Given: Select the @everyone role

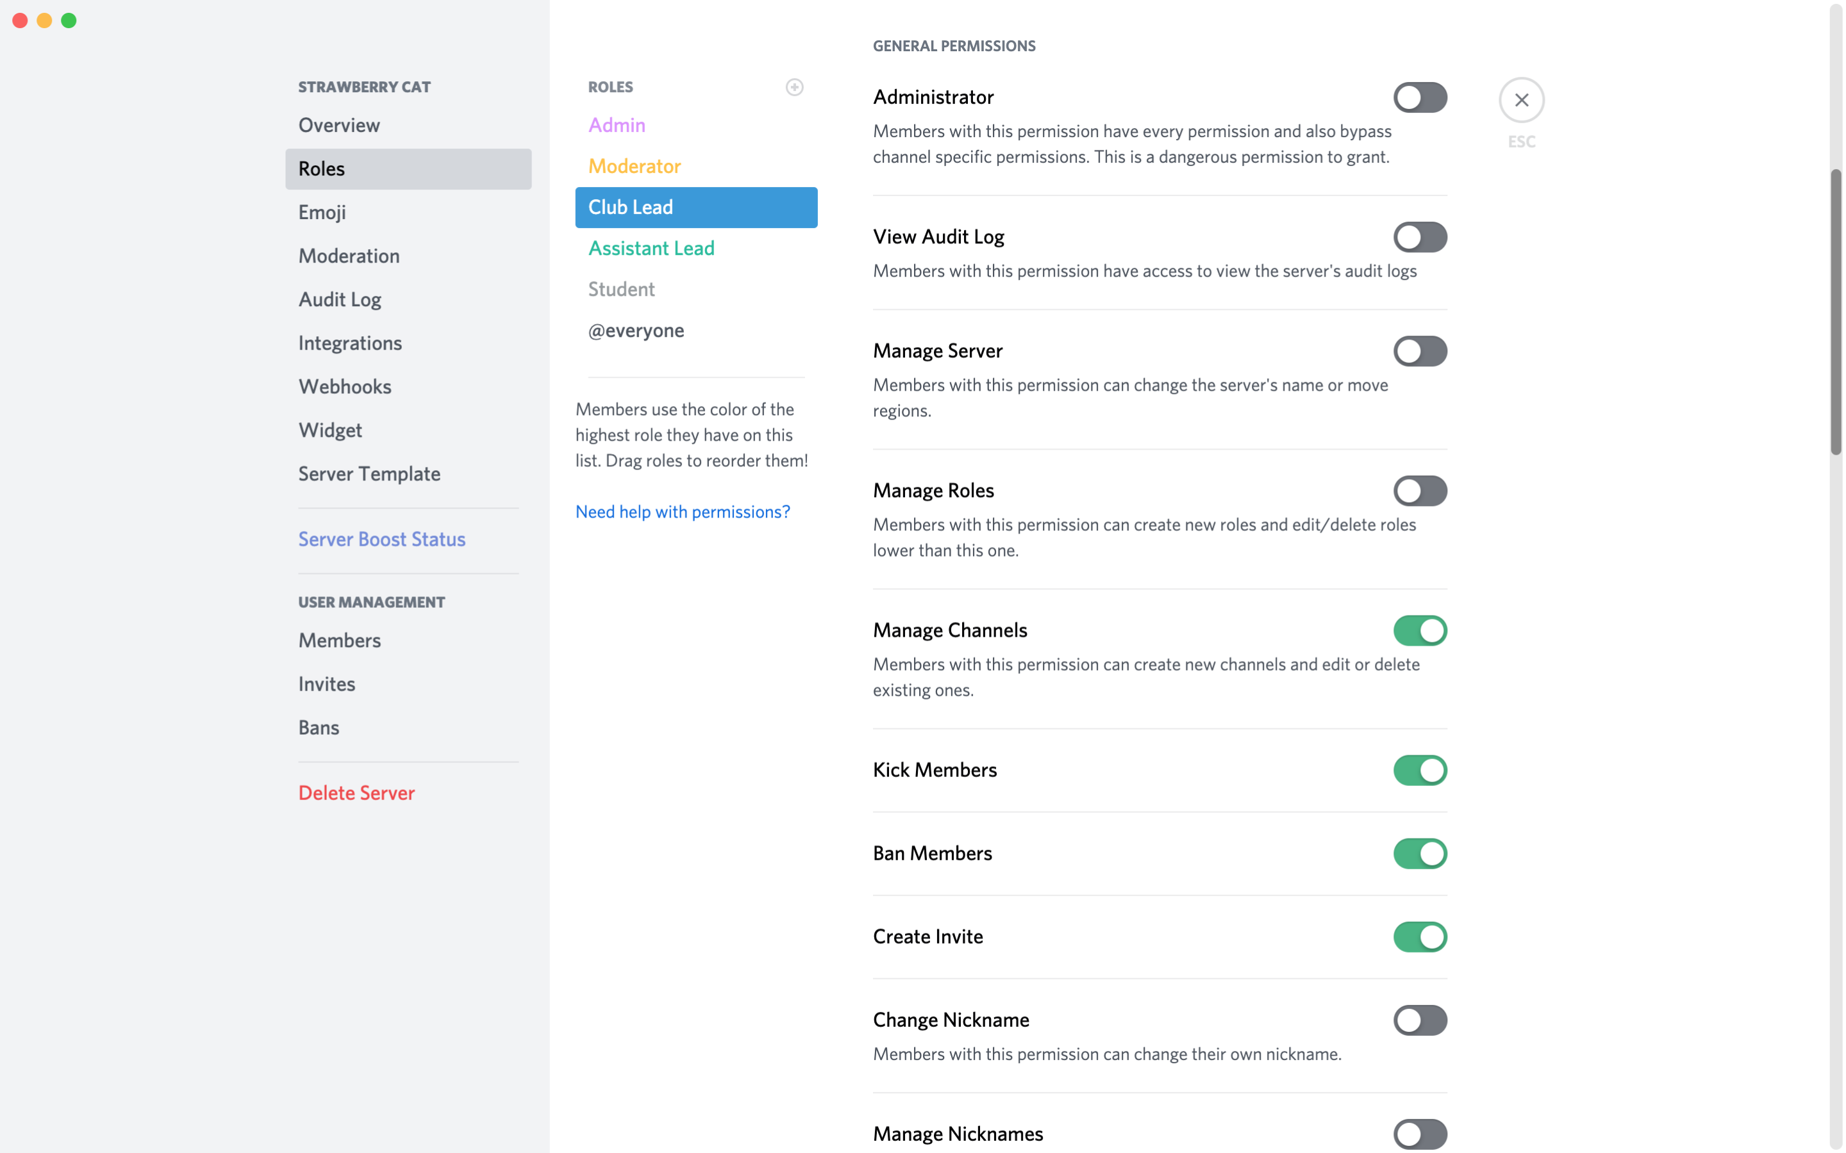Looking at the screenshot, I should point(635,329).
